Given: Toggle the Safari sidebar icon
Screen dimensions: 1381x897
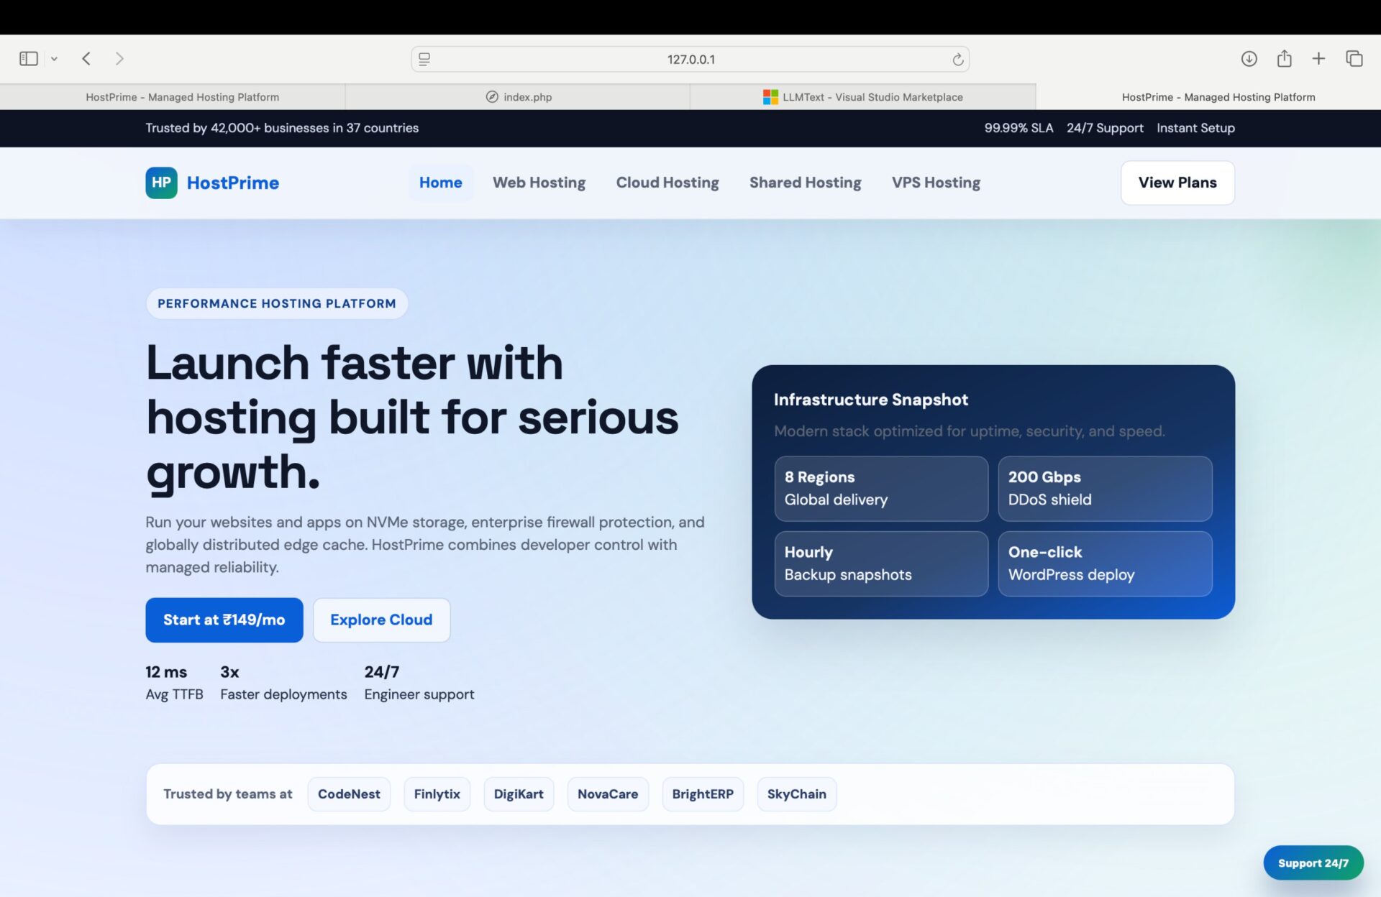Looking at the screenshot, I should (x=29, y=59).
